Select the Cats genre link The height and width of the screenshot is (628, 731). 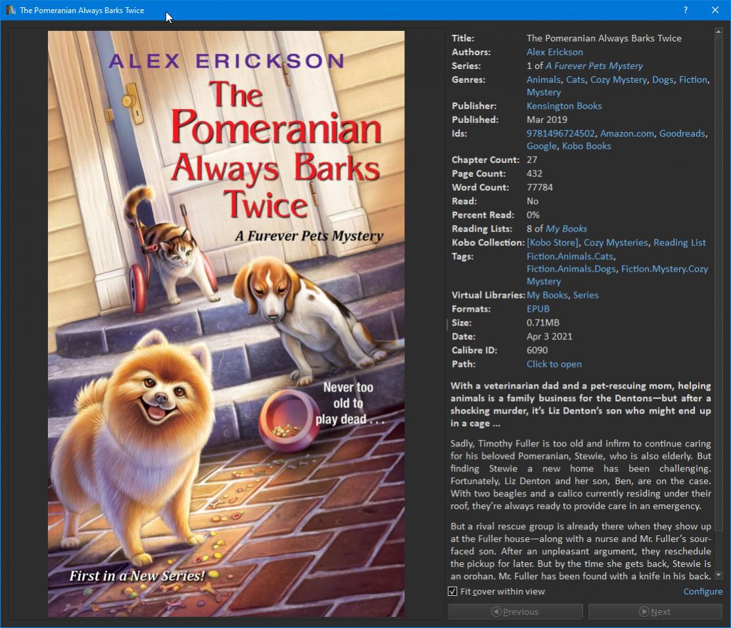pyautogui.click(x=575, y=80)
